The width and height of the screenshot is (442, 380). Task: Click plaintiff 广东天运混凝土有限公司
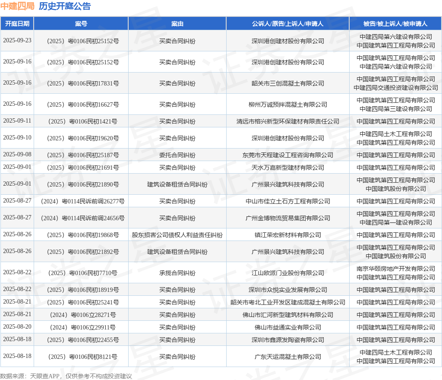point(288,357)
